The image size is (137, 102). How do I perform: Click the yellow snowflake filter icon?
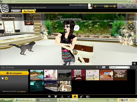(x=6, y=78)
